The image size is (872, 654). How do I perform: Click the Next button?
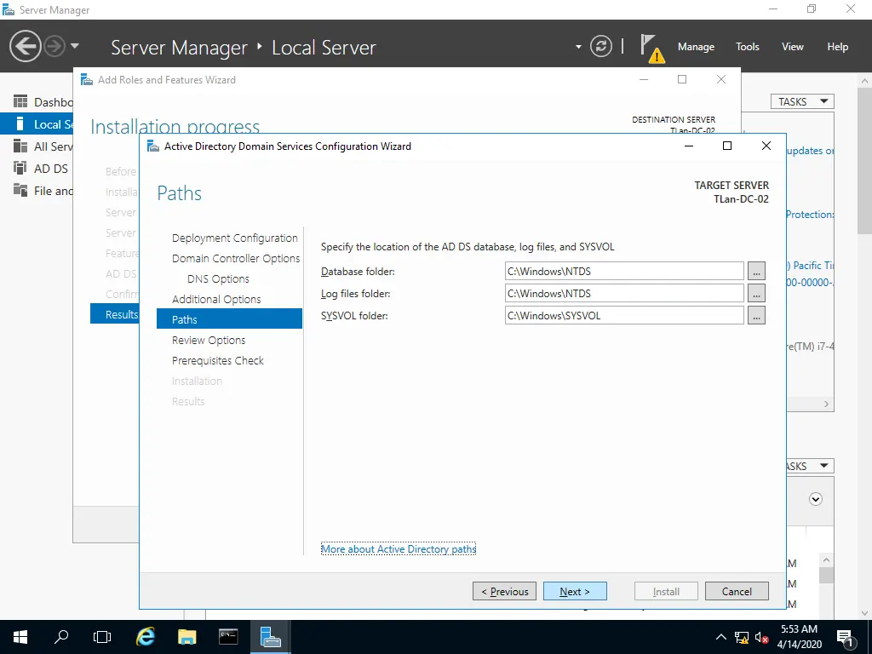coord(575,591)
